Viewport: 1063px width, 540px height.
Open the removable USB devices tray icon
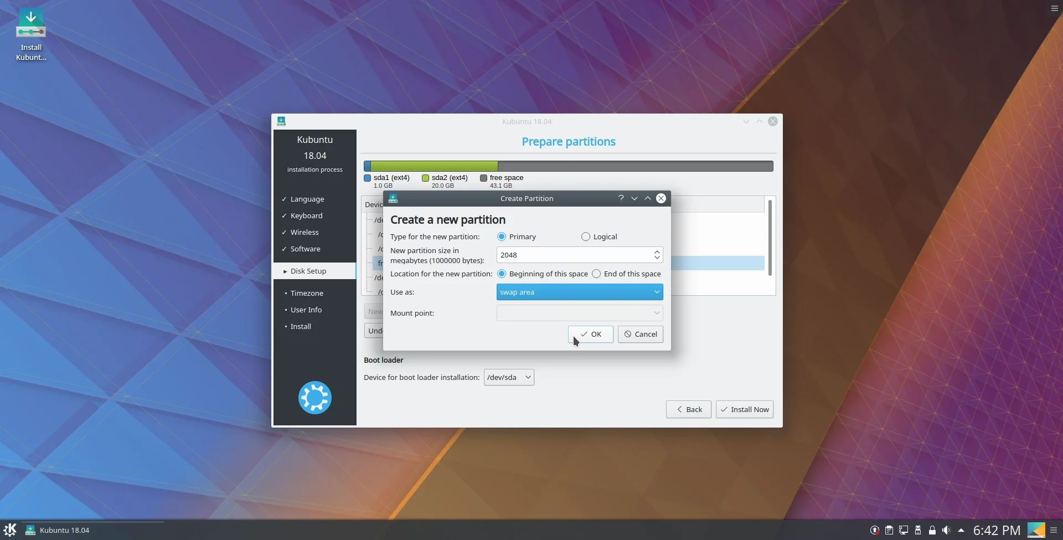click(918, 530)
